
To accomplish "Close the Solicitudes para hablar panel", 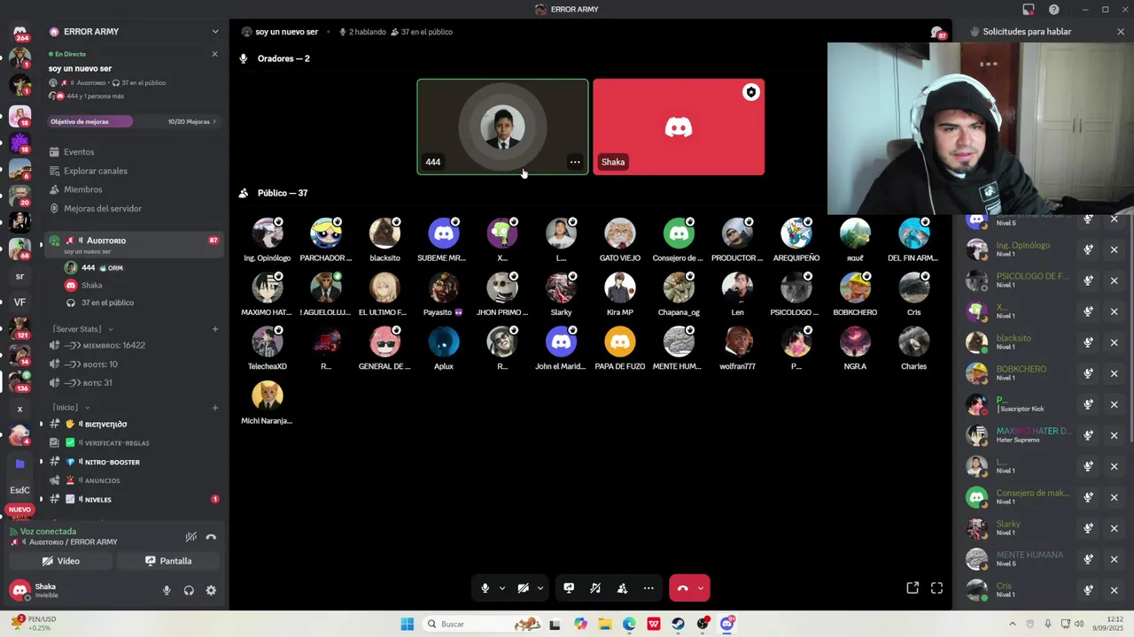I will [x=1120, y=32].
